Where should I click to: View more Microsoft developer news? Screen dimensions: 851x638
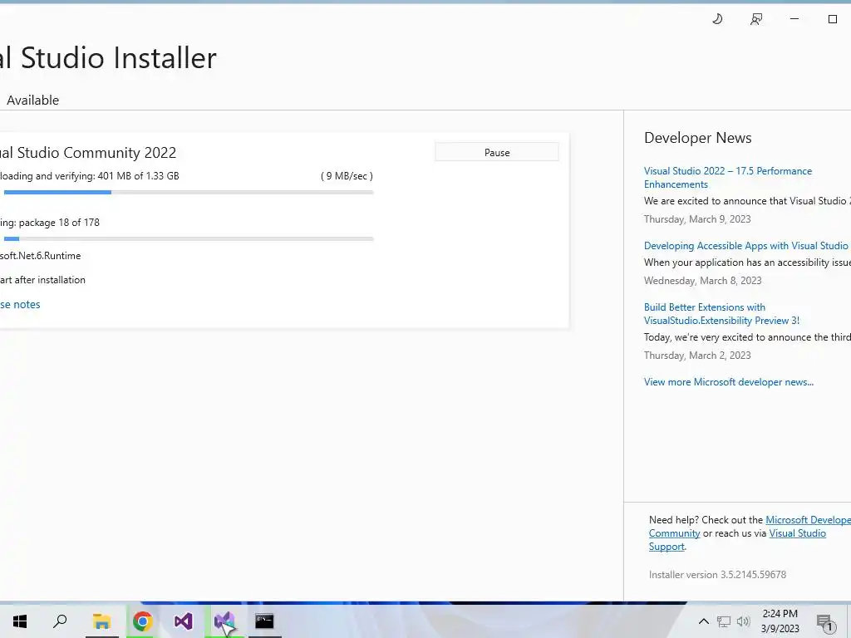(x=728, y=382)
